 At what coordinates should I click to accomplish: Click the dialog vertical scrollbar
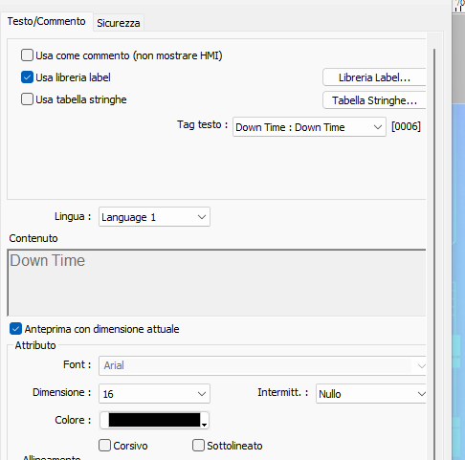(434, 253)
